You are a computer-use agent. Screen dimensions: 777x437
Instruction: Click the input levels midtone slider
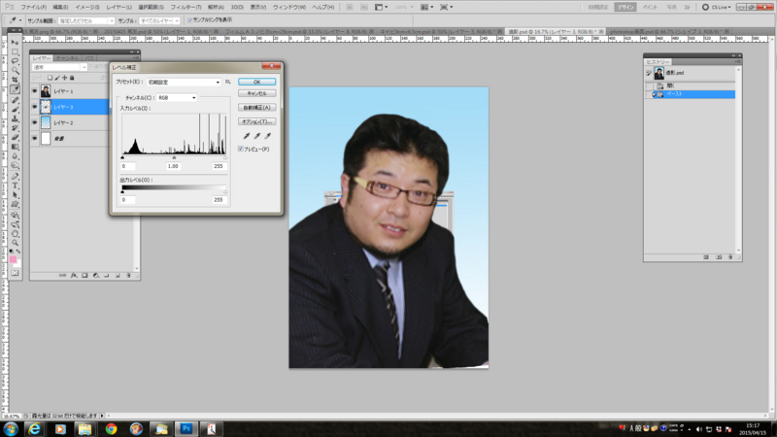pos(174,157)
